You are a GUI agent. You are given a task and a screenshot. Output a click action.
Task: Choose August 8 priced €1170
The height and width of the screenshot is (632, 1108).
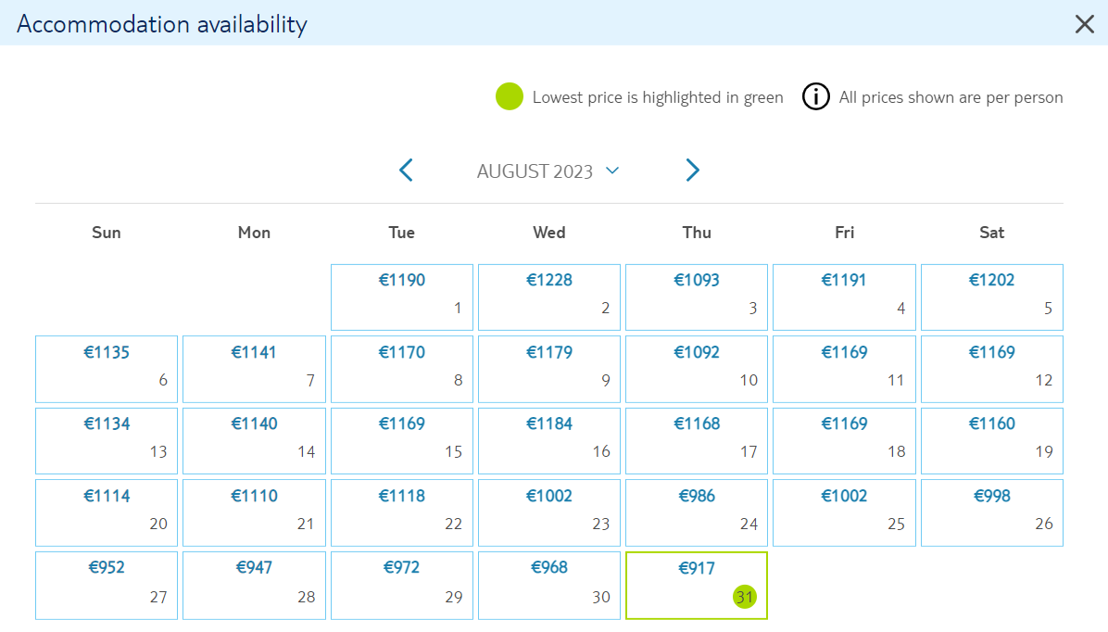click(x=401, y=369)
